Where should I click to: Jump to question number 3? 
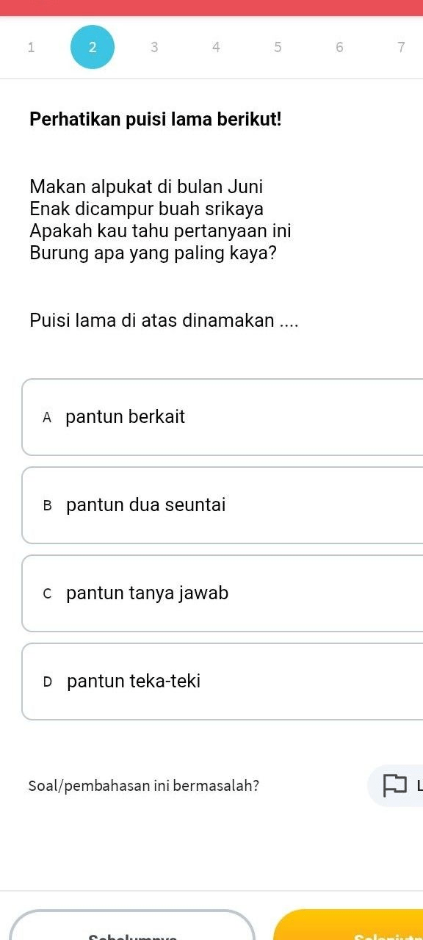(154, 48)
